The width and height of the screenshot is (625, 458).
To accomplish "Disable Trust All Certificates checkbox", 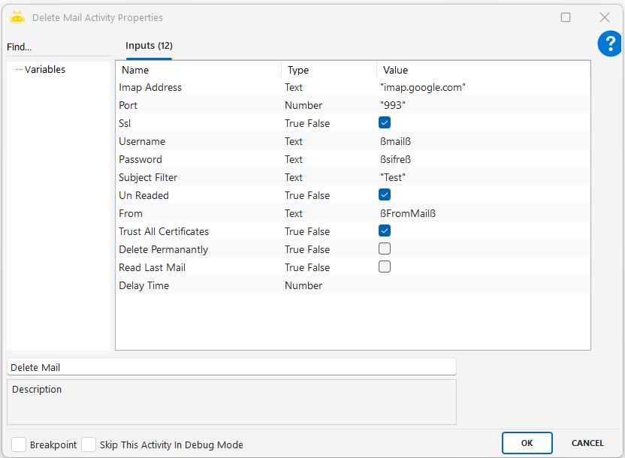I will [385, 231].
